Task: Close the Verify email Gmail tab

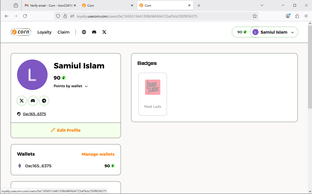Action: tap(75, 5)
